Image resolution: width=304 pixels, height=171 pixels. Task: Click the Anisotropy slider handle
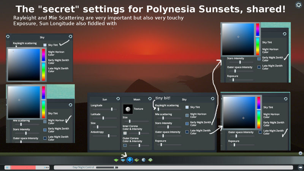[109, 136]
